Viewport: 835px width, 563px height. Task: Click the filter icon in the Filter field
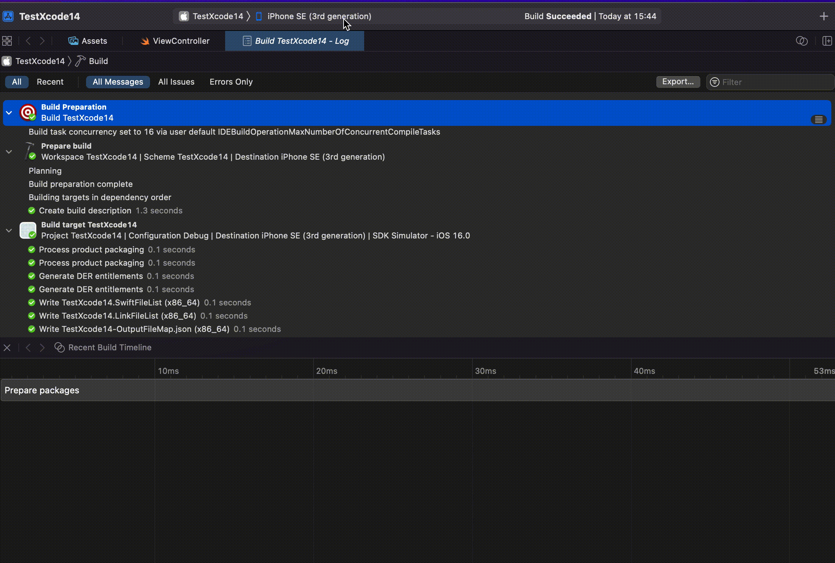(715, 82)
